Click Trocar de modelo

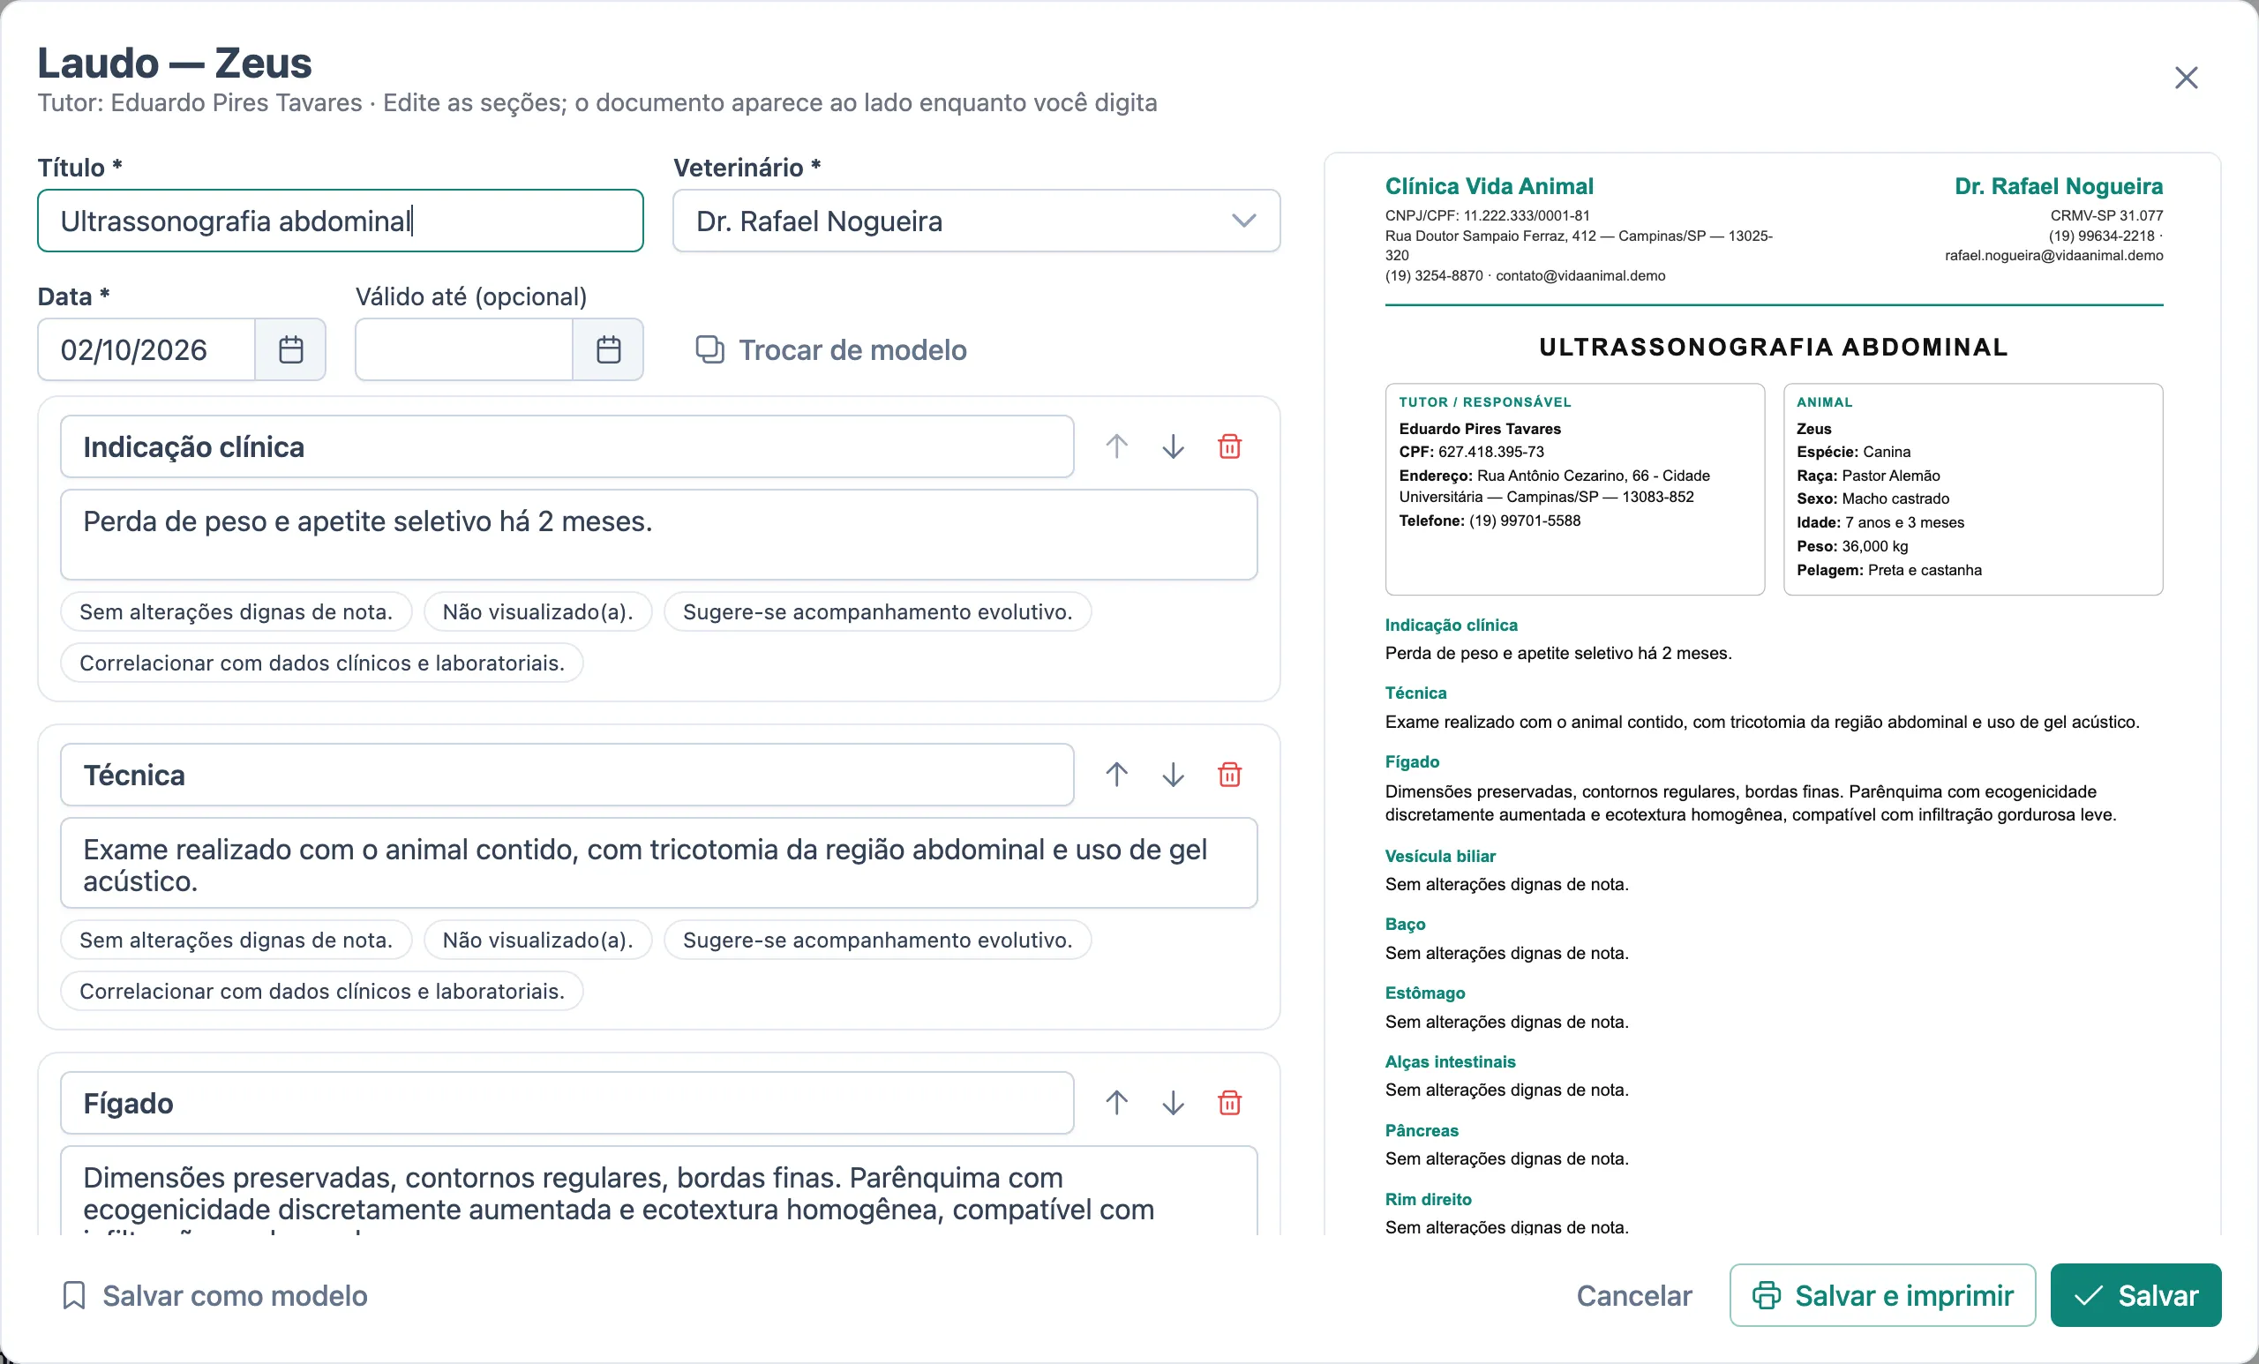830,349
